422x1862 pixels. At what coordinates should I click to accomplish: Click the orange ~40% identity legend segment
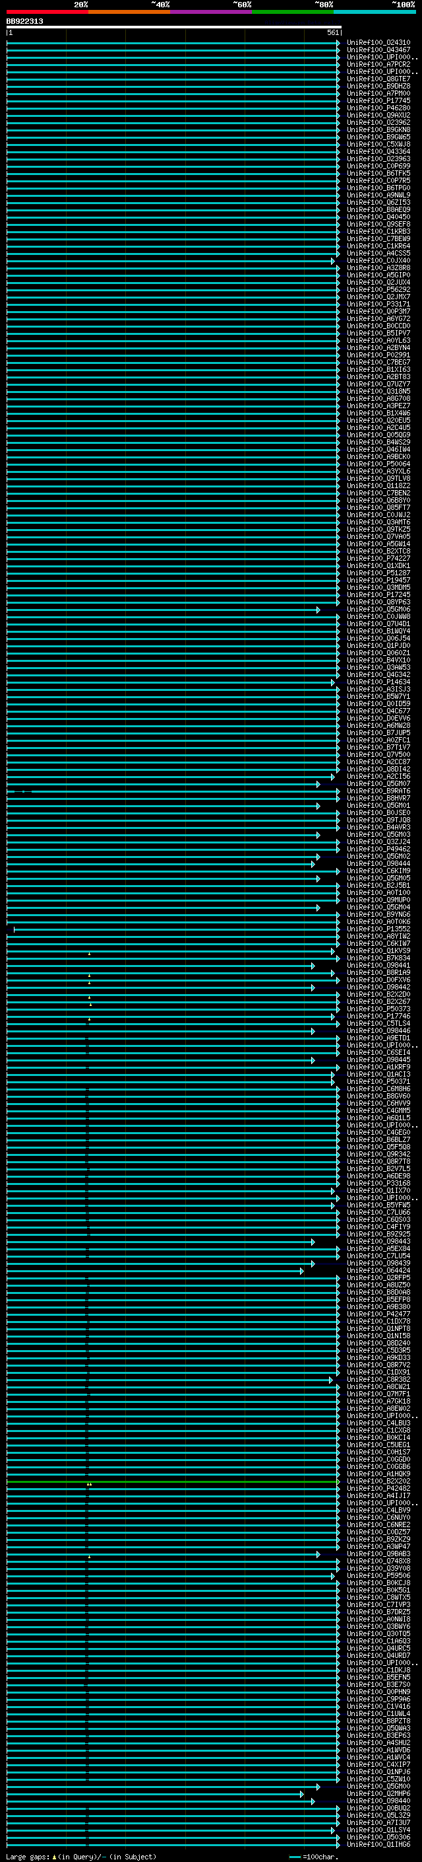pyautogui.click(x=129, y=12)
